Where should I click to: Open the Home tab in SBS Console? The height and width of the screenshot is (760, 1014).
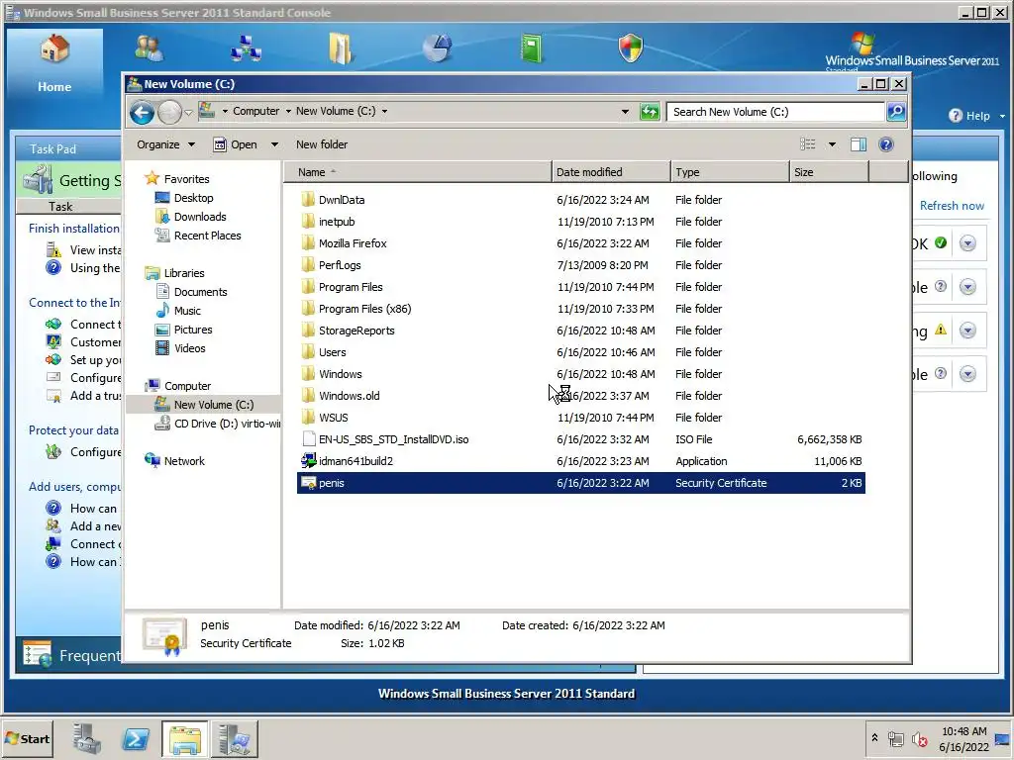pos(54,63)
